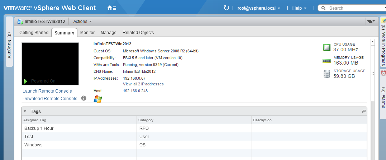Click the 163.00 MB memory usage value

pos(346,63)
